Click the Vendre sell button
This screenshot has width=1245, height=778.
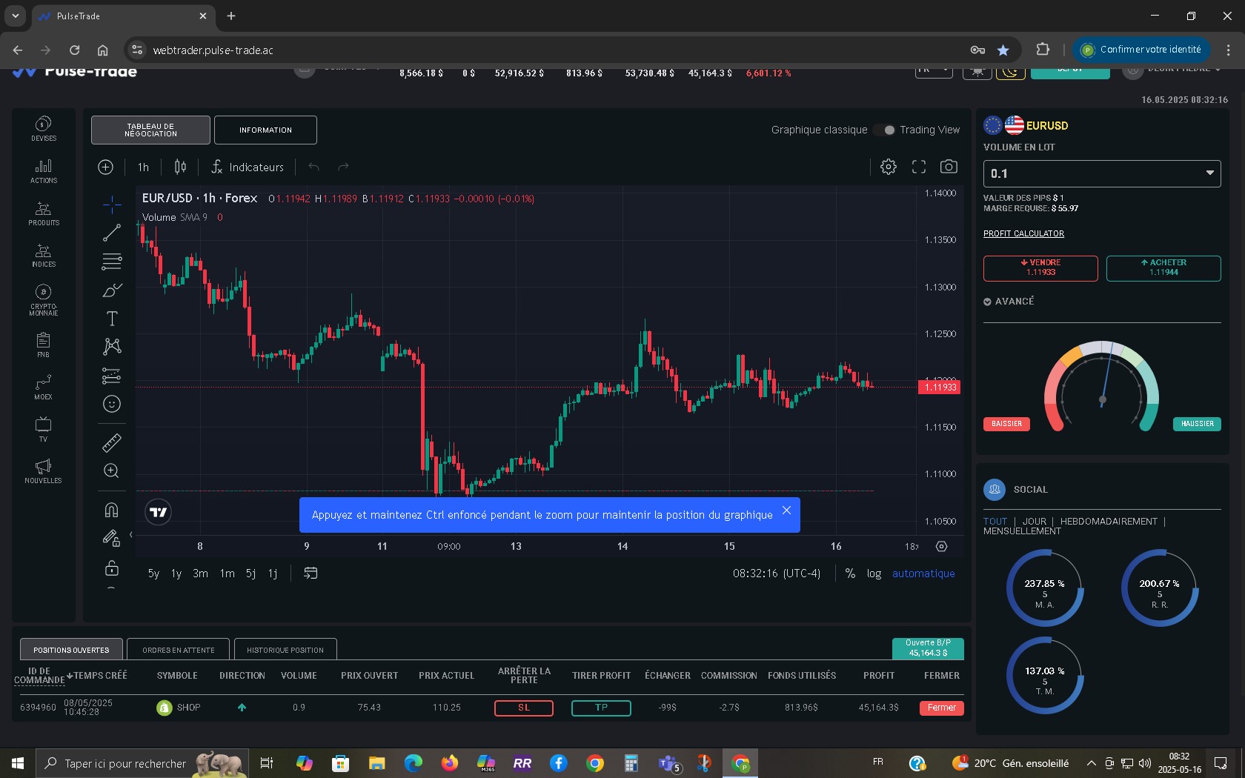point(1040,267)
